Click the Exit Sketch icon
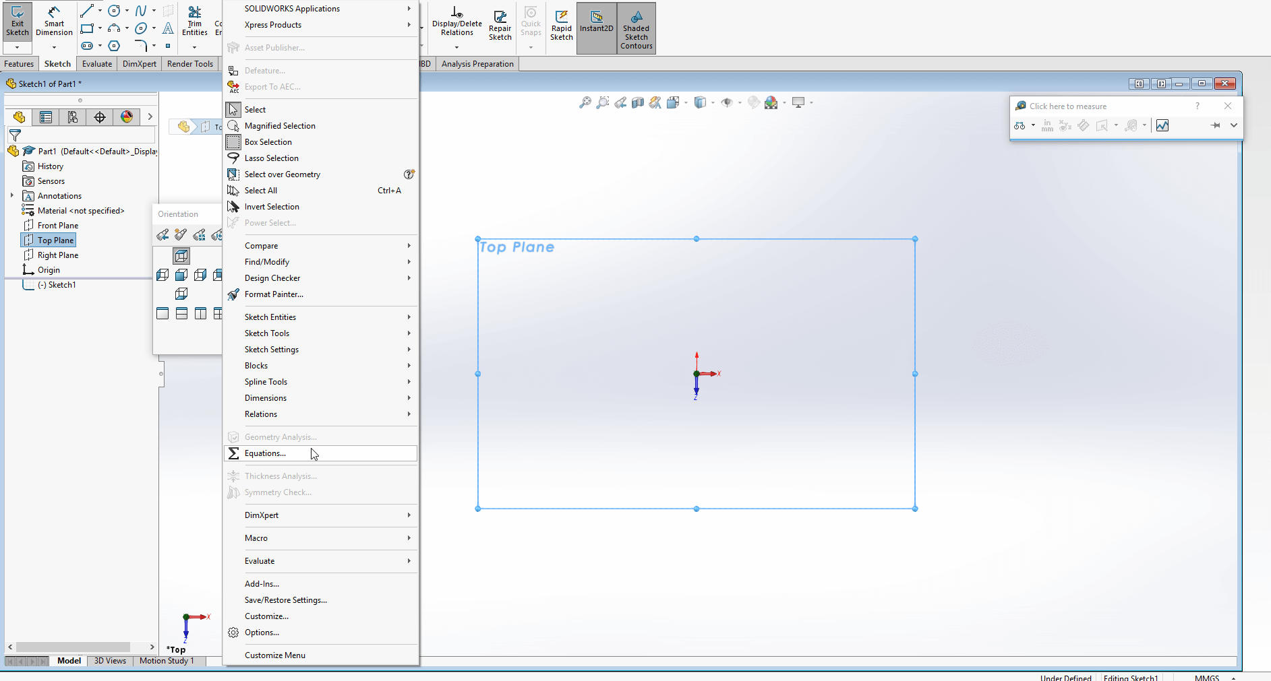This screenshot has height=681, width=1271. tap(18, 21)
